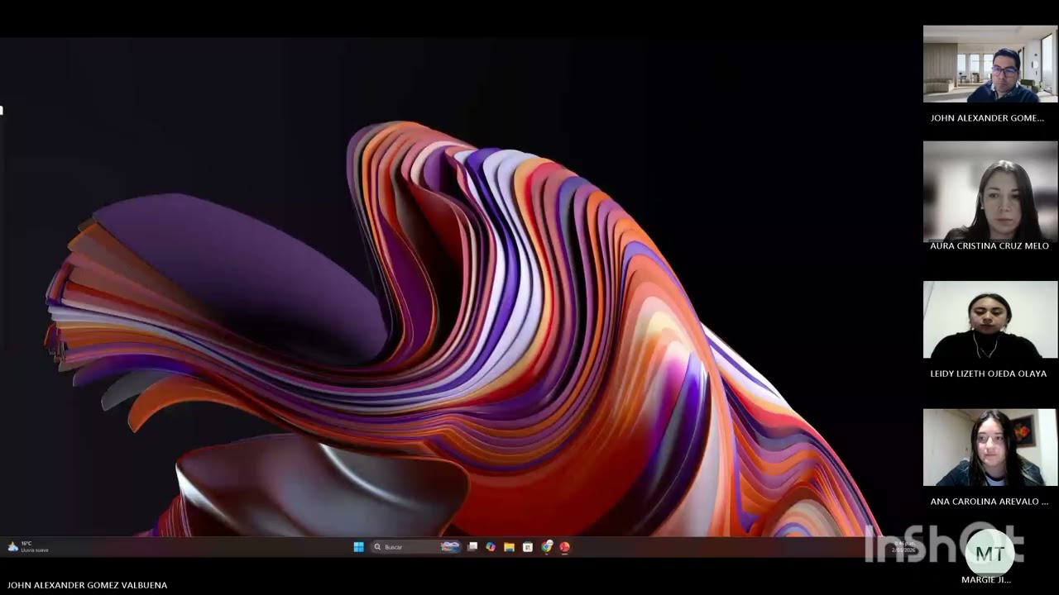Select Ana Carolina Arevalo video thumbnail
1059x595 pixels.
tap(990, 447)
